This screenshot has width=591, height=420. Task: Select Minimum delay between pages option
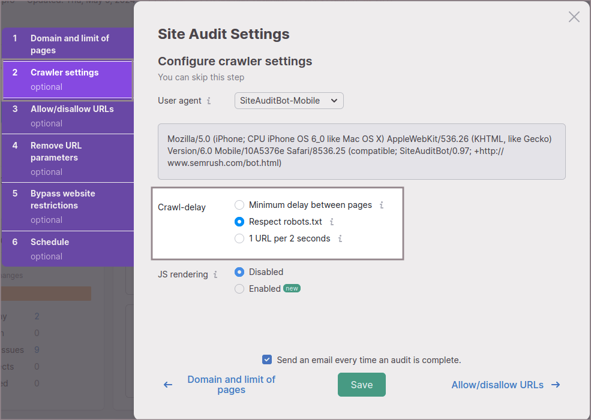(239, 205)
